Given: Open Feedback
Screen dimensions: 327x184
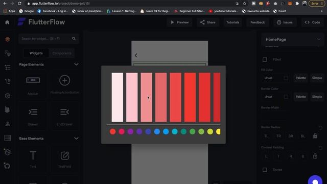Looking at the screenshot, I should (x=258, y=22).
